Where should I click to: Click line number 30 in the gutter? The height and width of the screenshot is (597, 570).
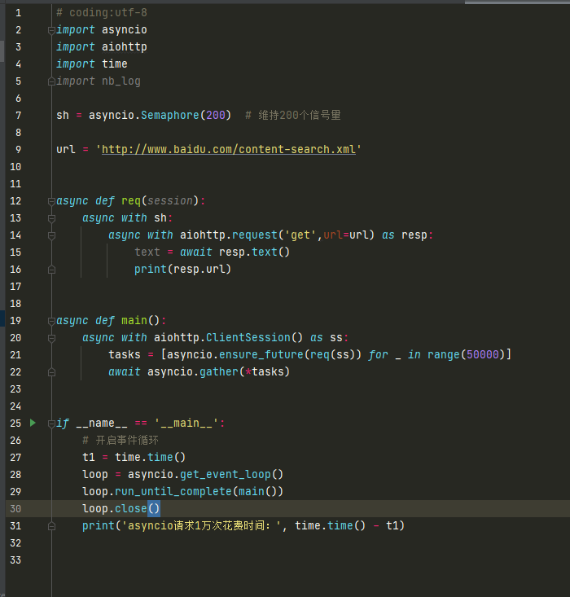[15, 509]
